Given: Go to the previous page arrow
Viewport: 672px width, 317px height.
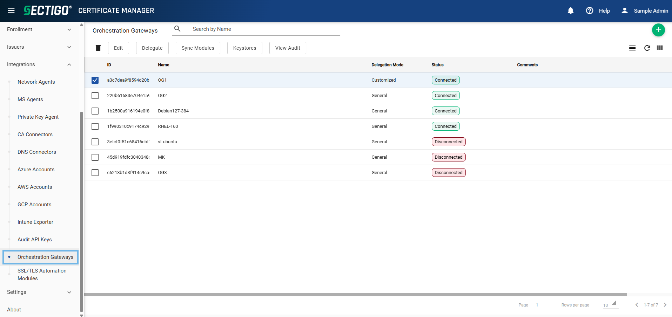Looking at the screenshot, I should pos(637,305).
